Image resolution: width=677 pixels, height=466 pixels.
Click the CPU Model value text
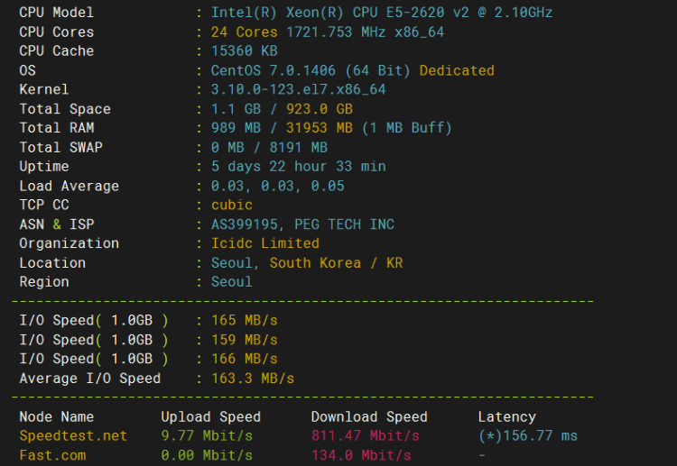click(x=381, y=13)
